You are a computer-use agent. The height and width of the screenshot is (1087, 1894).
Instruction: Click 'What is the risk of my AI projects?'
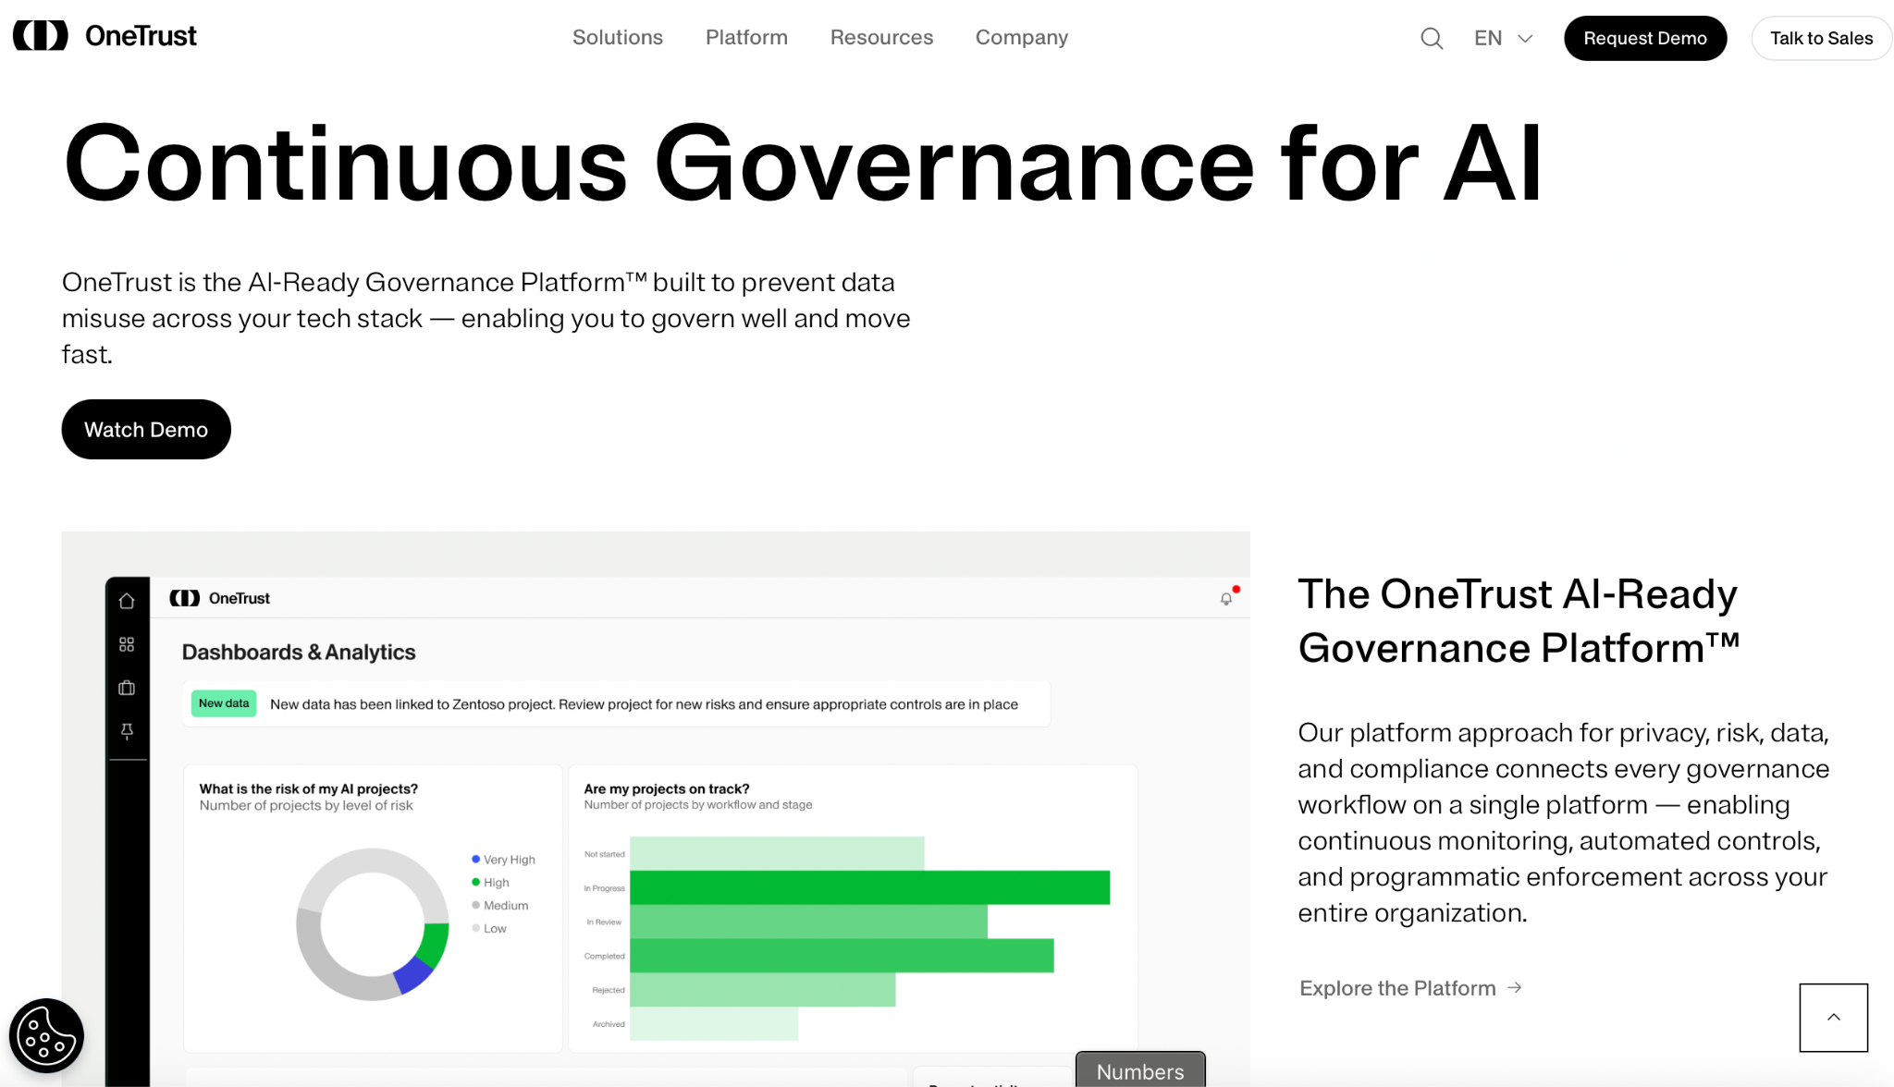(x=308, y=788)
